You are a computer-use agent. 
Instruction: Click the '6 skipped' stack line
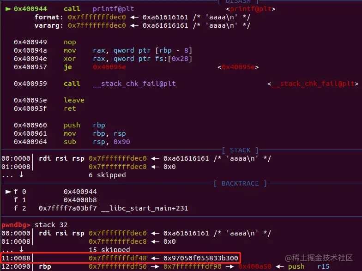107,175
